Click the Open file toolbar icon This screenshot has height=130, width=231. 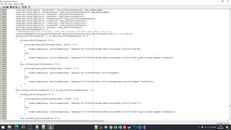[x=5, y=7]
